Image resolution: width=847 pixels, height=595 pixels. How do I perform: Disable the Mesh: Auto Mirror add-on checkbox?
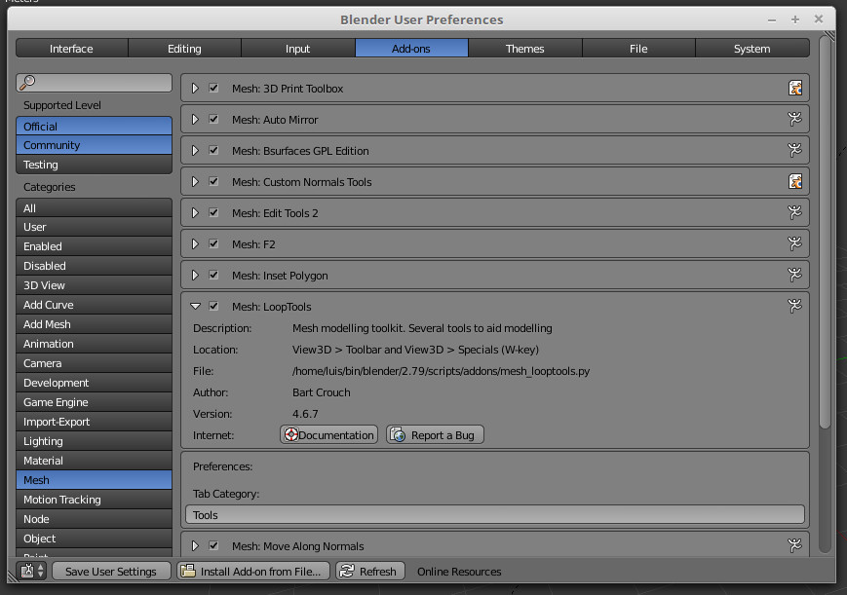(x=213, y=120)
